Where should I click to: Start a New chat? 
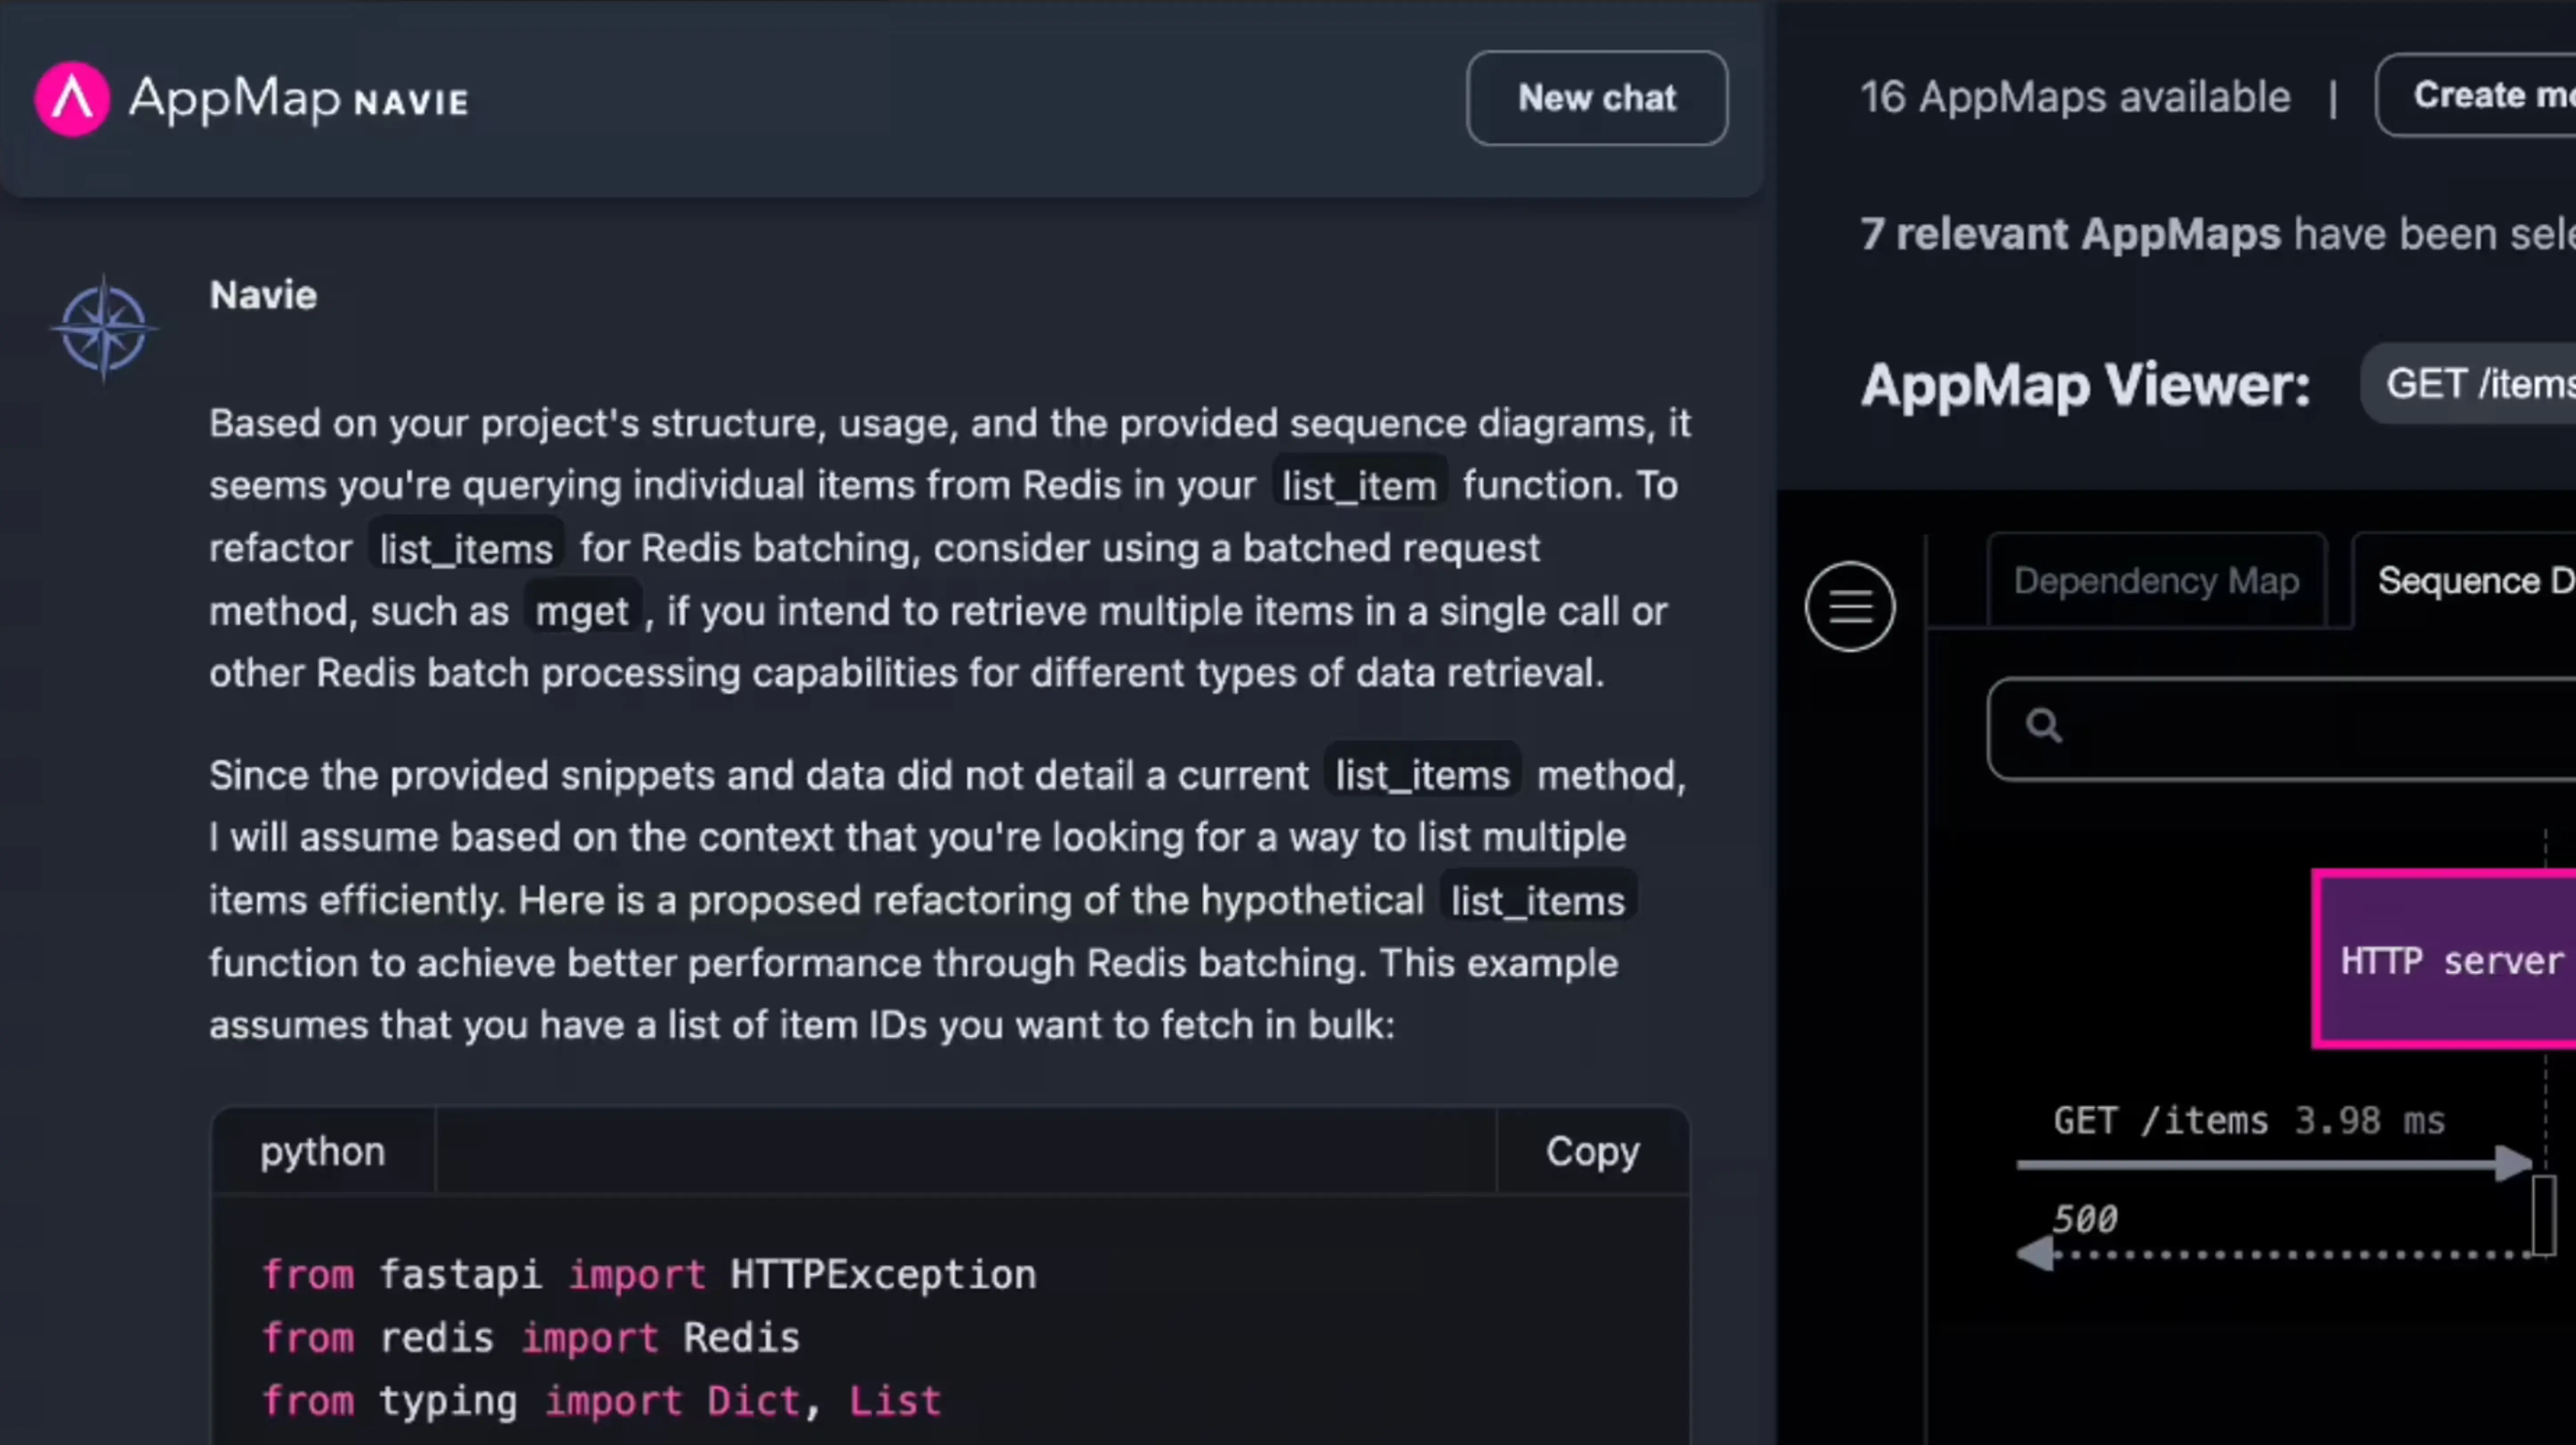[x=1596, y=98]
